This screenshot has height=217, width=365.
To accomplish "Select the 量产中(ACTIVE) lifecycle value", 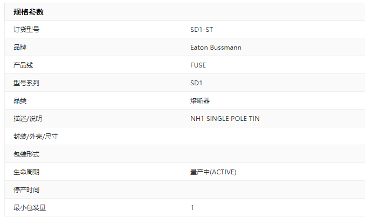I will [213, 172].
